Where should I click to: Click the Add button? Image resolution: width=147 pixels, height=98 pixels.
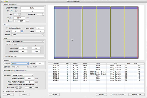click(x=8, y=95)
